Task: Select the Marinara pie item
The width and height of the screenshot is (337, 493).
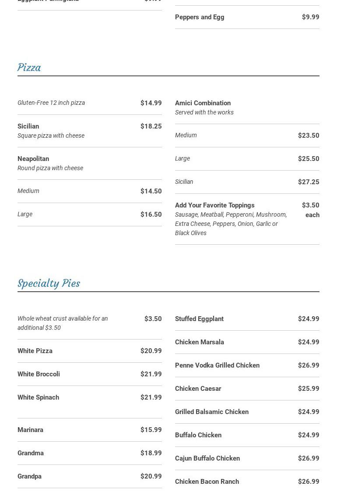Action: click(30, 430)
